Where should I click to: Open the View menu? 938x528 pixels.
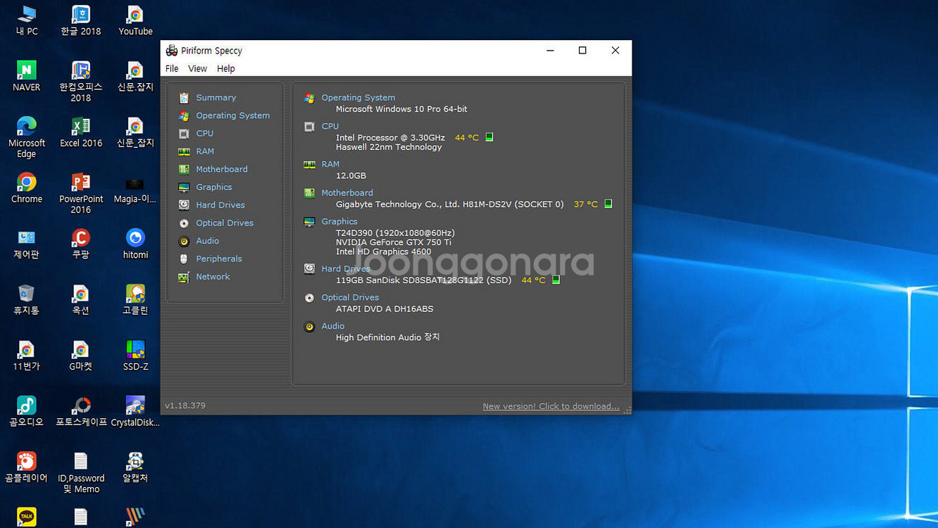click(197, 69)
